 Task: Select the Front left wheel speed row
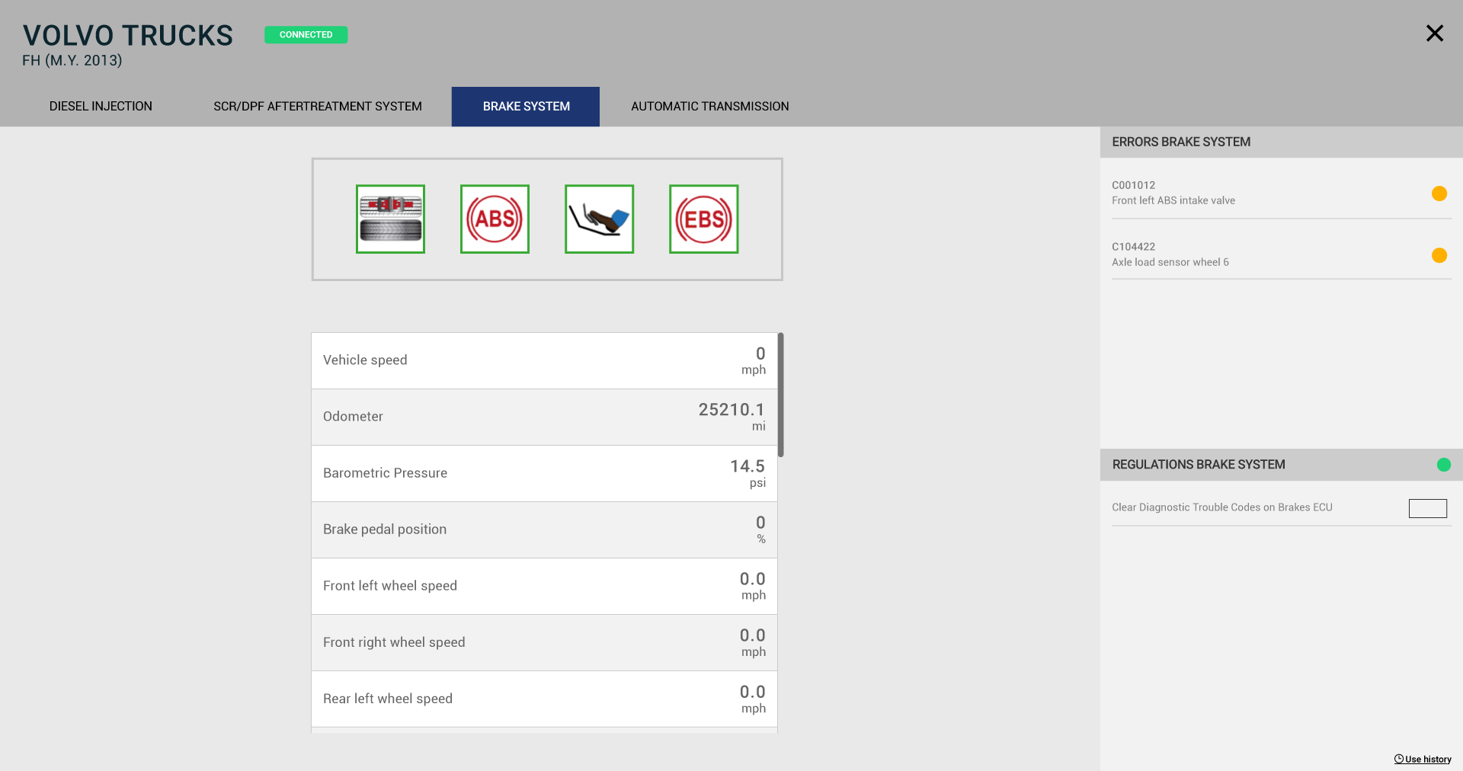pos(544,587)
